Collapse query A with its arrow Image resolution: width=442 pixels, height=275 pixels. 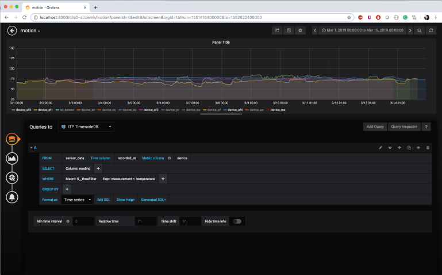[31, 148]
